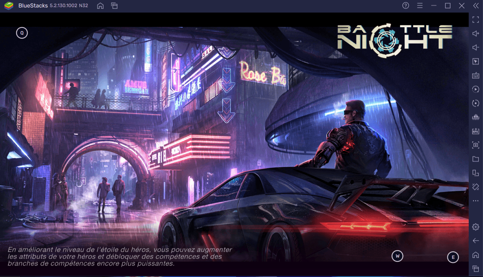Close the BlueStacks window
483x277 pixels.
(462, 6)
